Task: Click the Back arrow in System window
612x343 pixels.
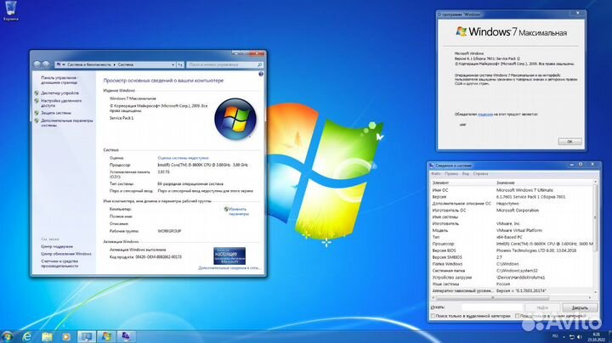Action: (x=37, y=65)
